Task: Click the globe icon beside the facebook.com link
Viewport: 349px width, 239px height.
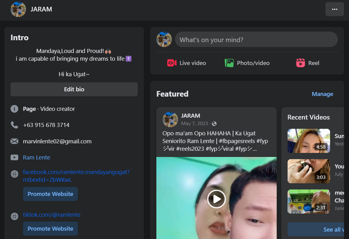Action: click(15, 174)
